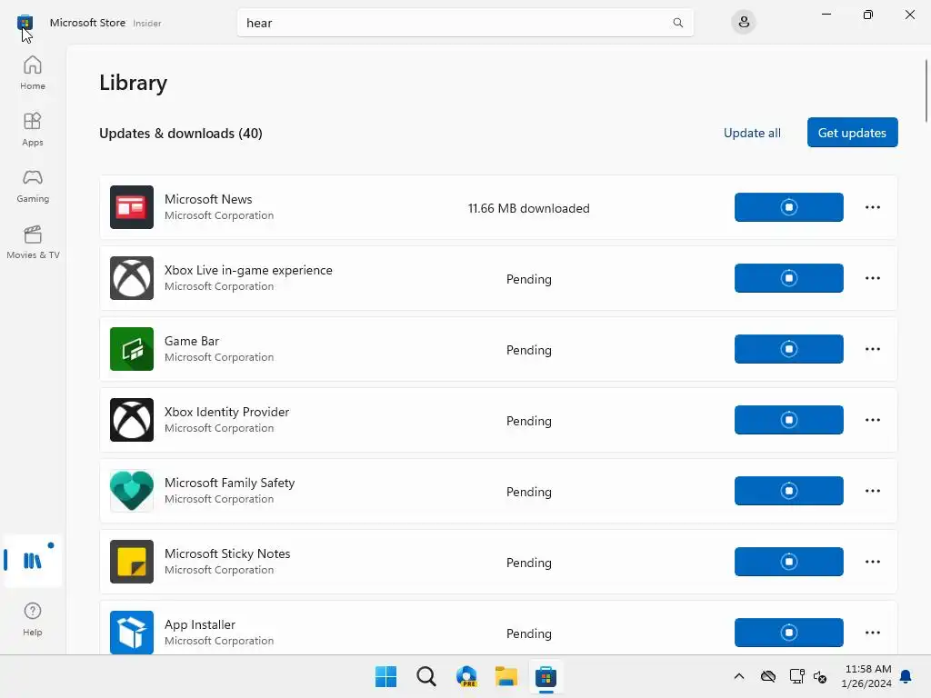Screen dimensions: 931x698
Task: Stop the Microsoft News download
Action: click(x=788, y=207)
